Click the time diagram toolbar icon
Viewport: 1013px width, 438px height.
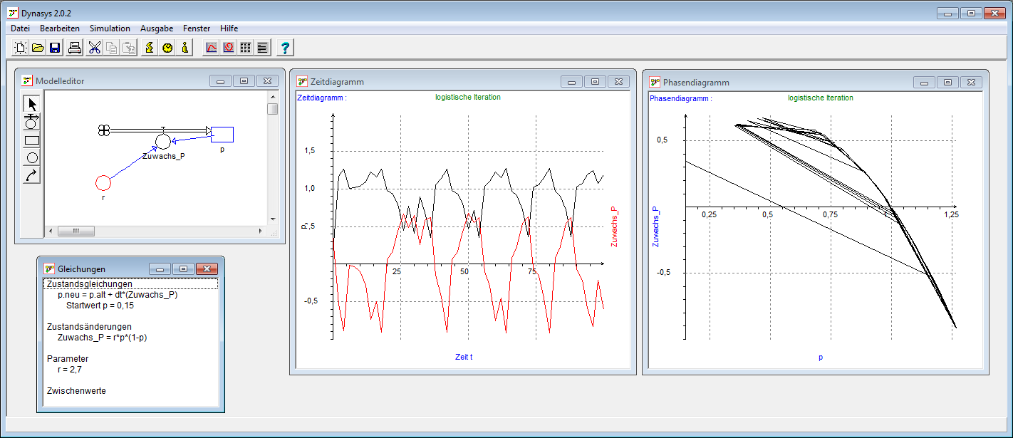tap(211, 48)
